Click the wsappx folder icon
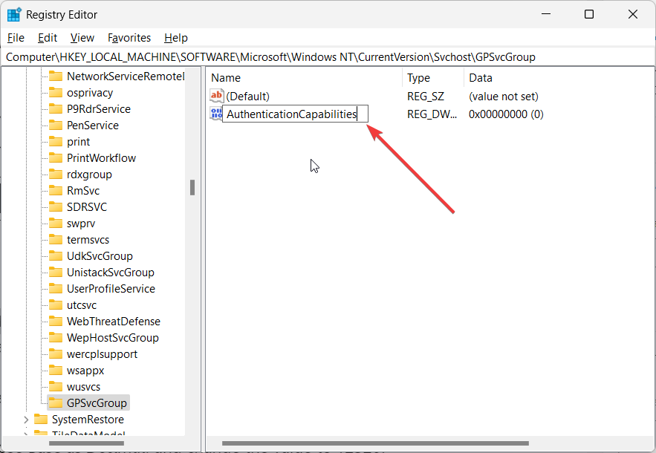656x453 pixels. (55, 370)
